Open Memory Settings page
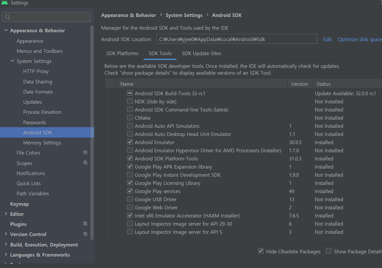382x268 pixels. [42, 143]
